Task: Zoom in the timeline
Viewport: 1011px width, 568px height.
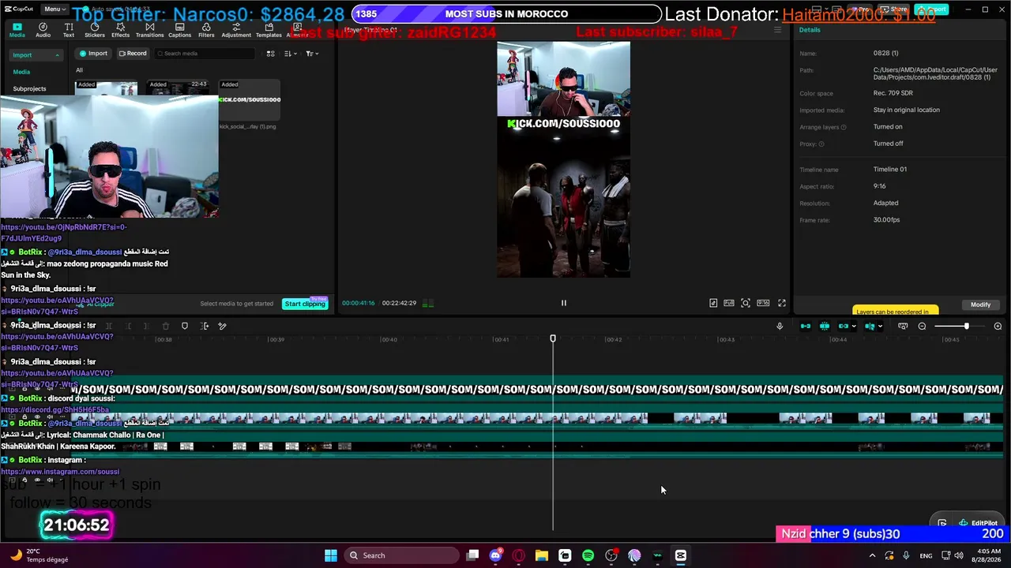Action: pyautogui.click(x=998, y=326)
